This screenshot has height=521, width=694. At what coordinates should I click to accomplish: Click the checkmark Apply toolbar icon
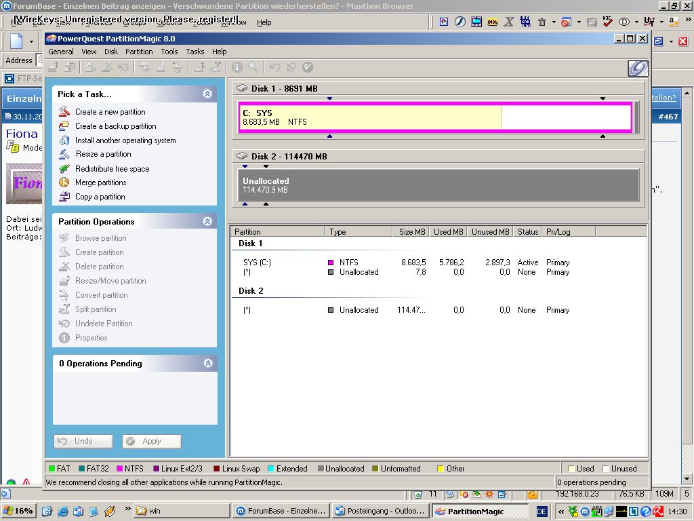click(x=308, y=67)
